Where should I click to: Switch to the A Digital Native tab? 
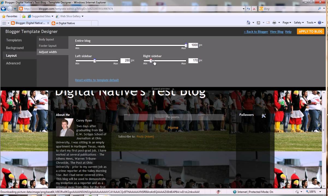click(x=71, y=23)
